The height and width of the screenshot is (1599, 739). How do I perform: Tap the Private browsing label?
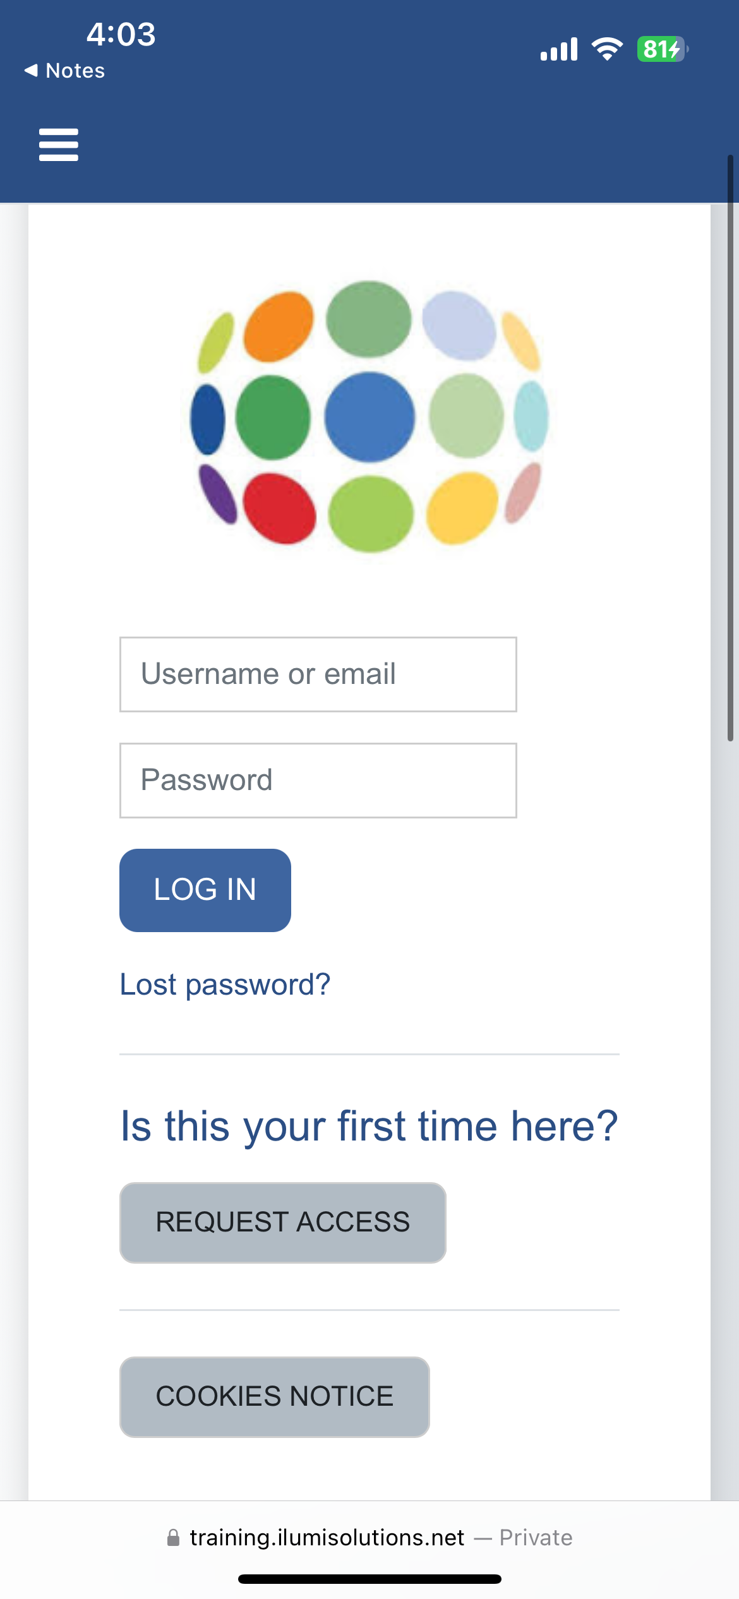[x=536, y=1538]
